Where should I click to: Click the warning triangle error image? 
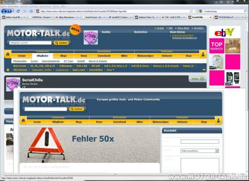[46, 145]
